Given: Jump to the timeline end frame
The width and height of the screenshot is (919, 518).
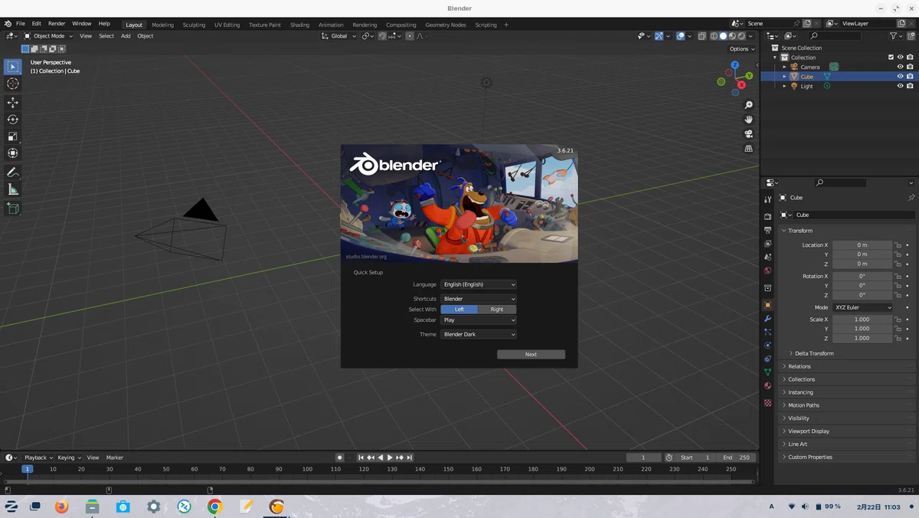Looking at the screenshot, I should pyautogui.click(x=410, y=457).
